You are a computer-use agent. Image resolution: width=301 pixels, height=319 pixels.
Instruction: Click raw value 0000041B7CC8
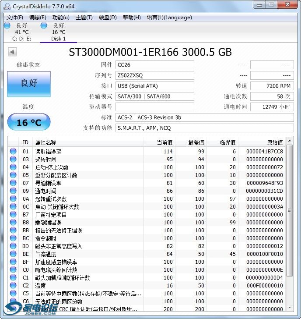[x=264, y=151]
